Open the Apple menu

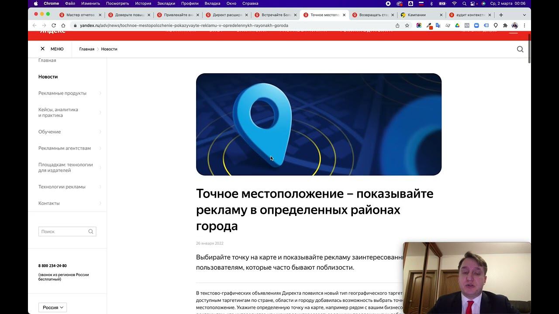[35, 3]
